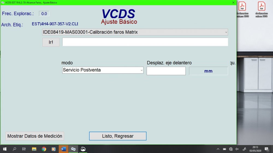This screenshot has width=273, height=153.
Task: Click the text field next to Ir!
Action: click(145, 42)
